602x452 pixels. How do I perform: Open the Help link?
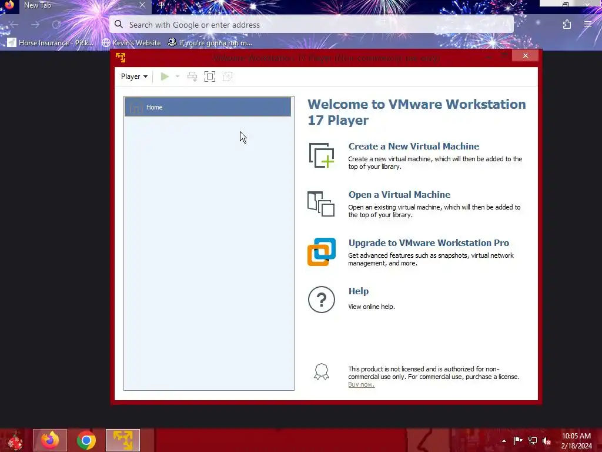pyautogui.click(x=358, y=291)
